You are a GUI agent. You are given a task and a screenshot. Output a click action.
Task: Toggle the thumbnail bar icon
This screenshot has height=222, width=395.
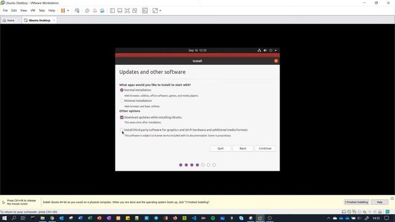120,10
